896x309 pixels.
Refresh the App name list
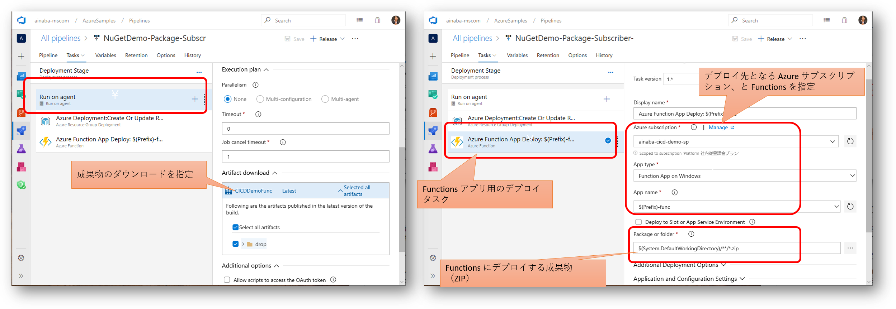850,207
